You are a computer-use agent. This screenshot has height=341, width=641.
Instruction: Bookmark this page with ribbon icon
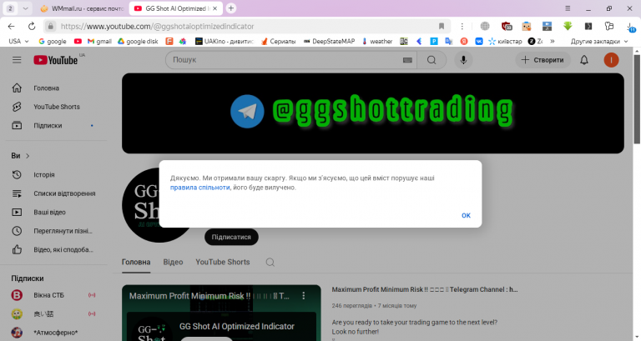coord(442,26)
